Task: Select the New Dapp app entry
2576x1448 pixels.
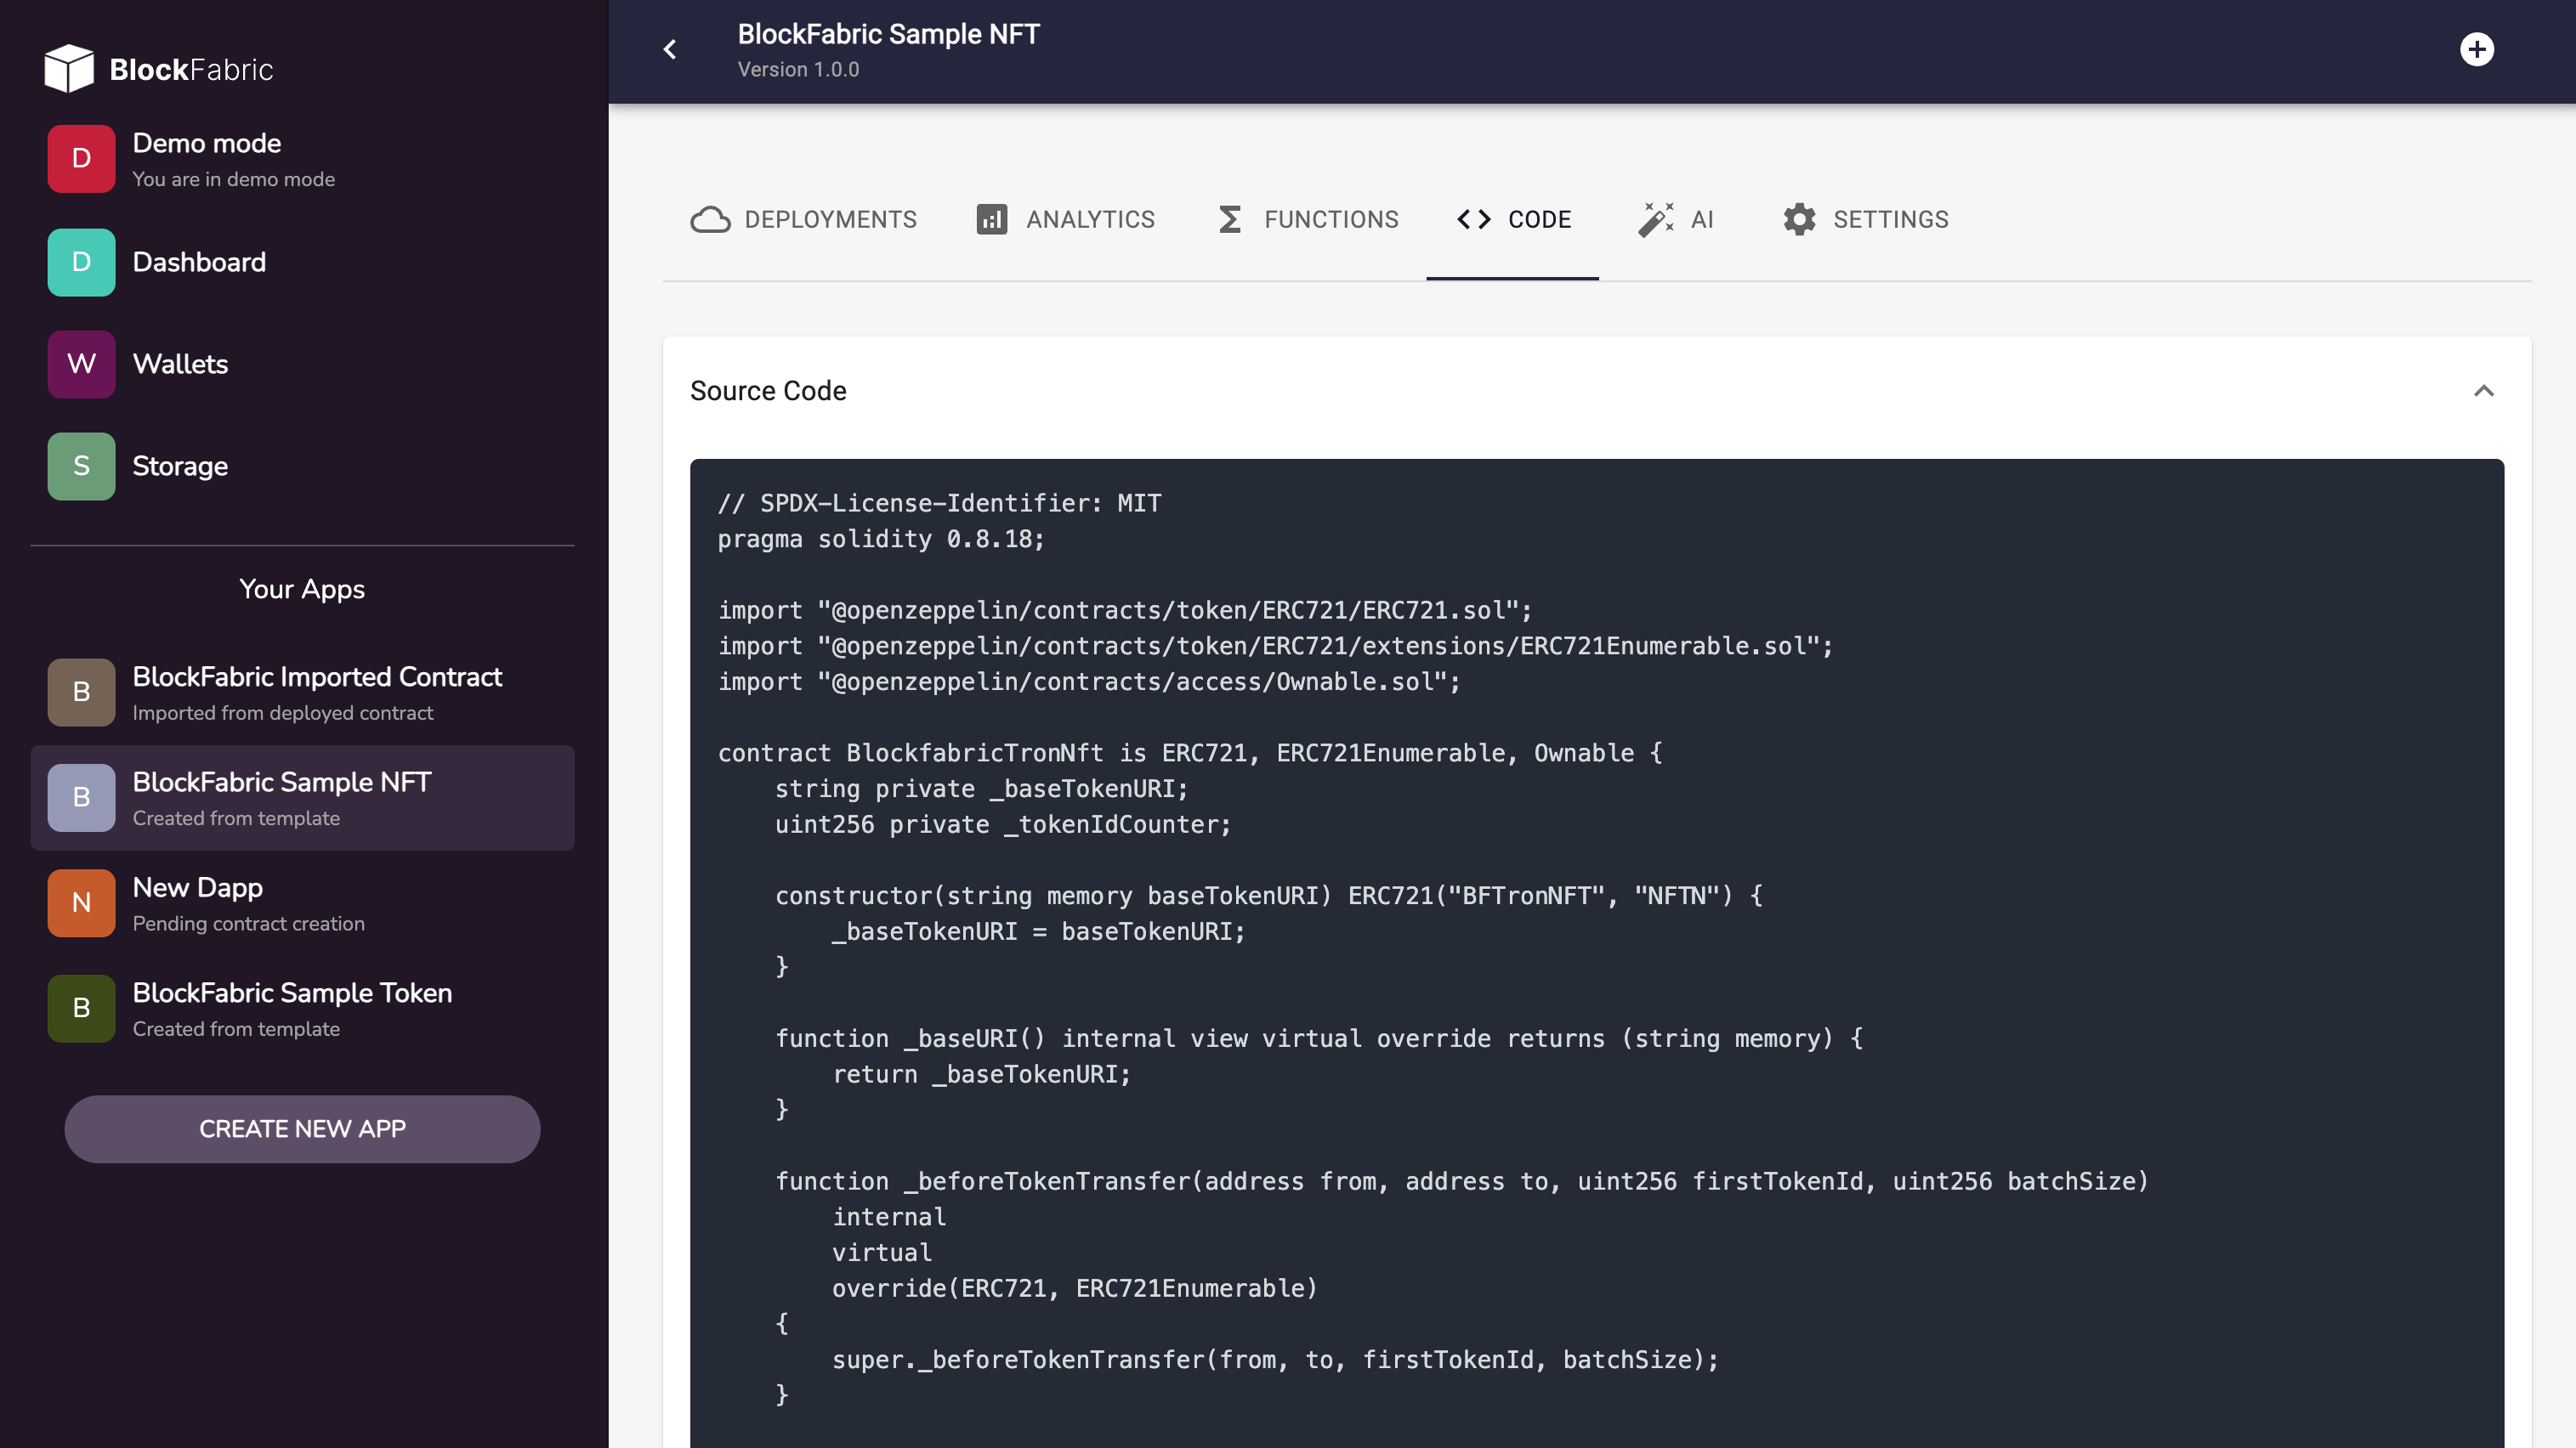Action: pos(303,903)
